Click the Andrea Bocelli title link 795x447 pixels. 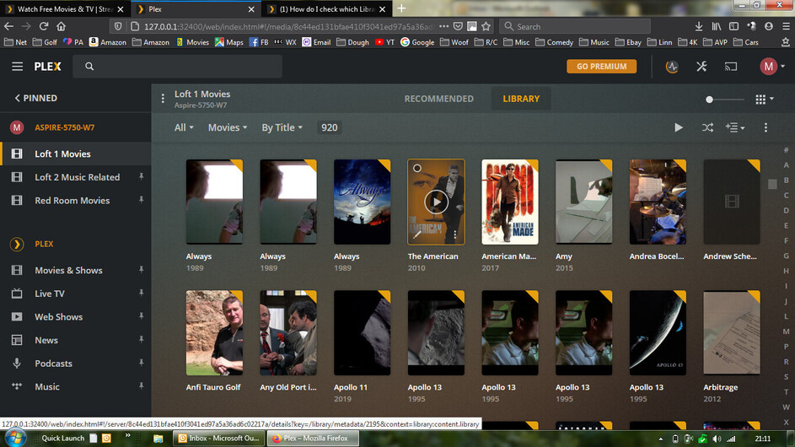657,256
